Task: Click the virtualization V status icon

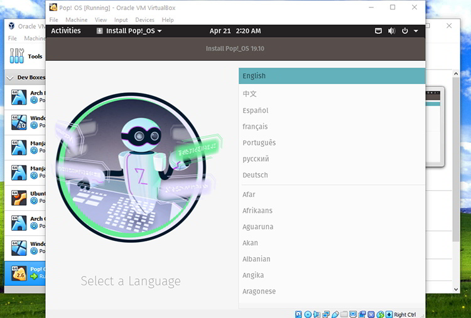Action: point(371,314)
